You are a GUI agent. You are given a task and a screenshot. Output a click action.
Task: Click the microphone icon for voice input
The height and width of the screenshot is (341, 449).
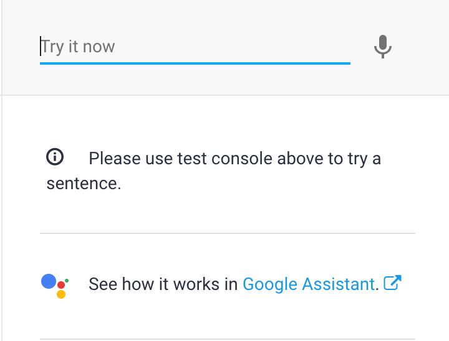point(383,47)
